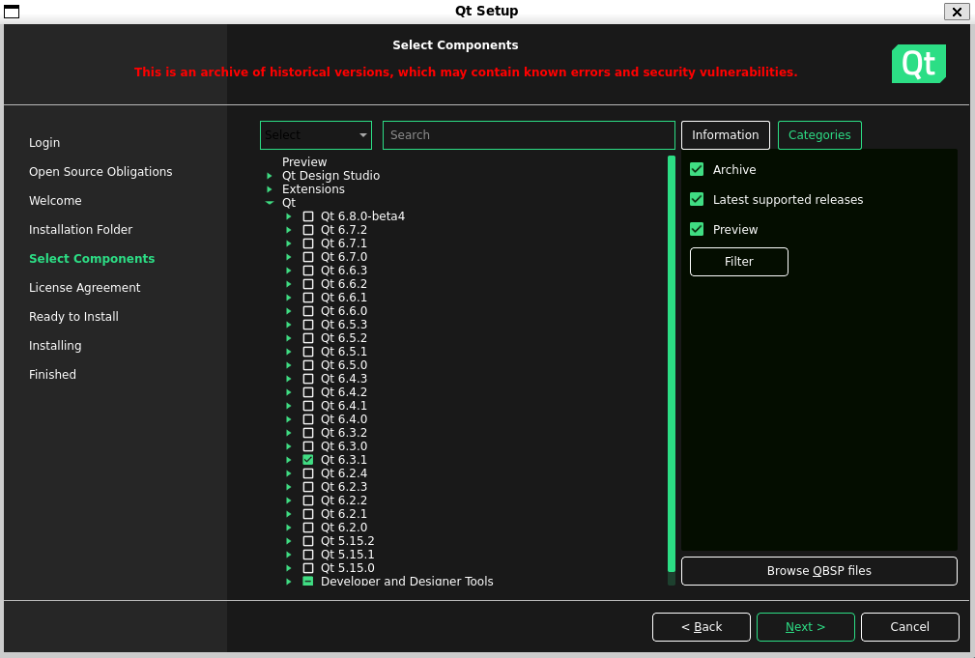Toggle the Preview category checkbox
The height and width of the screenshot is (658, 975).
tap(697, 229)
